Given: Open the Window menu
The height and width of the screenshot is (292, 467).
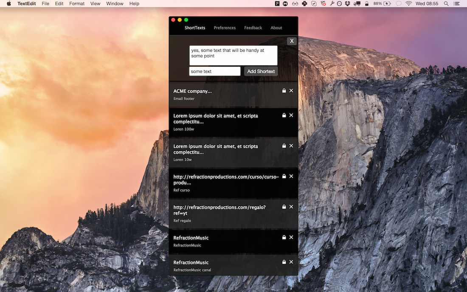Looking at the screenshot, I should coord(115,3).
